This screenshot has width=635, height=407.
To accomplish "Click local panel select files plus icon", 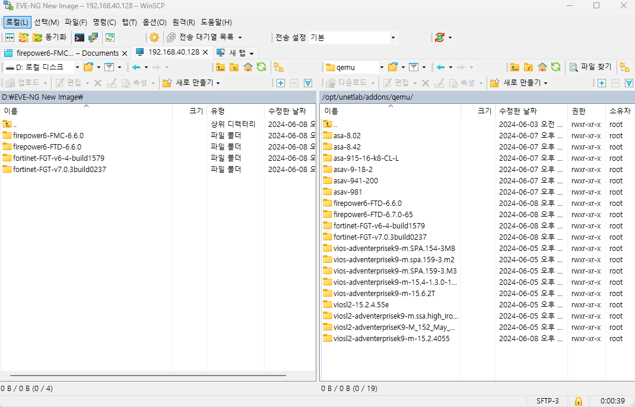I will click(x=281, y=83).
